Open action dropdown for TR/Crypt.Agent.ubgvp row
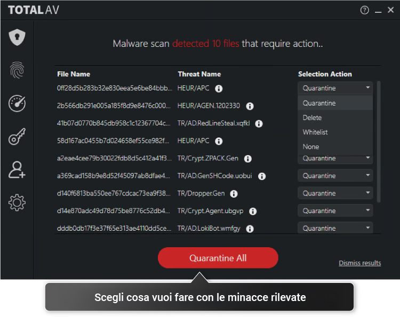The height and width of the screenshot is (317, 400). [x=335, y=211]
